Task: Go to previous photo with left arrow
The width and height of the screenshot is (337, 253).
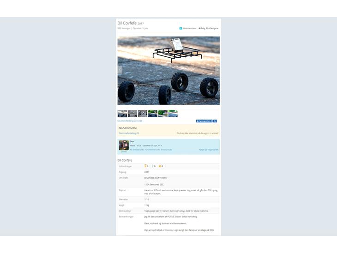Action: [120, 70]
